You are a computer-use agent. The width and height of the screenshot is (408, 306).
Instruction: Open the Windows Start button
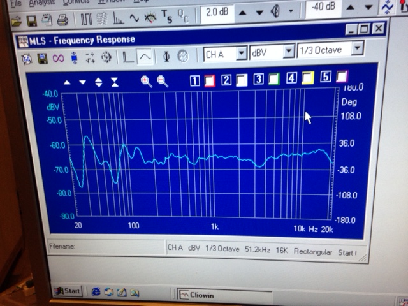coord(68,291)
